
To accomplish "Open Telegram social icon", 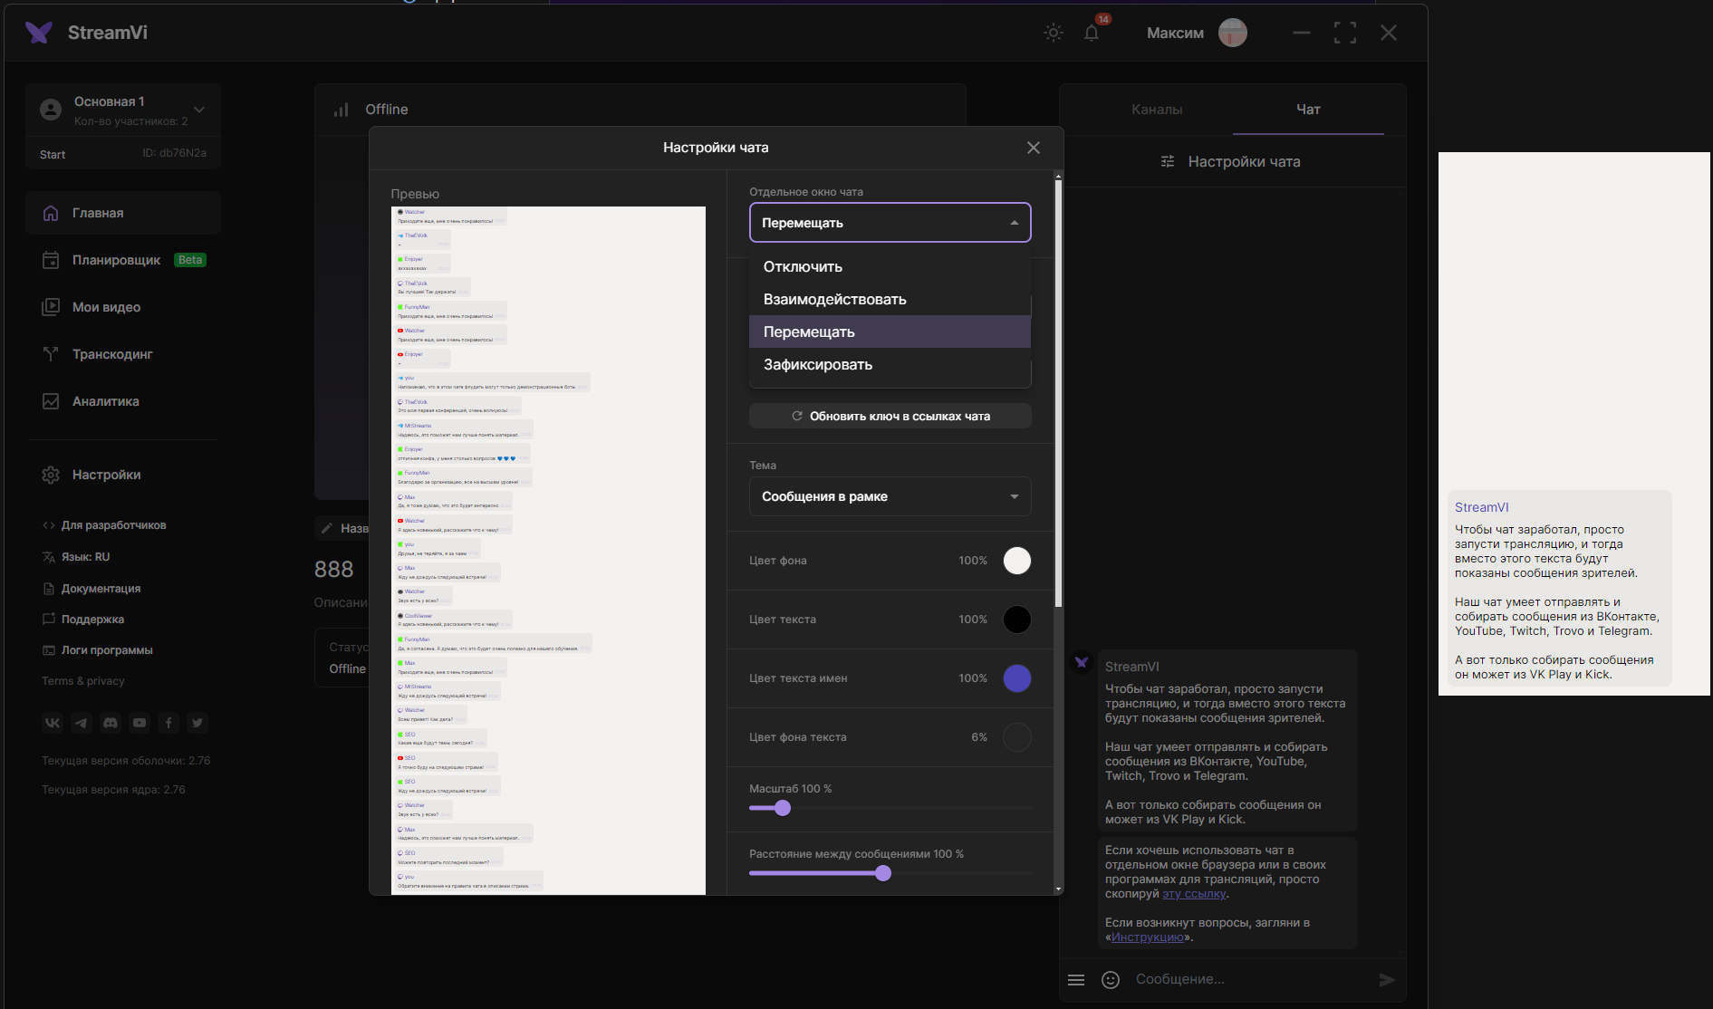I will point(82,723).
